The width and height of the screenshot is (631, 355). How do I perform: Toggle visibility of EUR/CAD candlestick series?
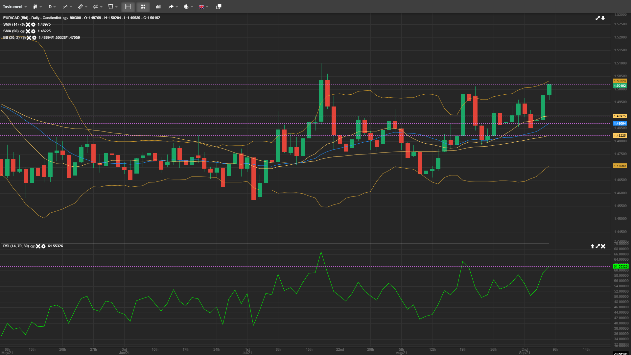(65, 18)
